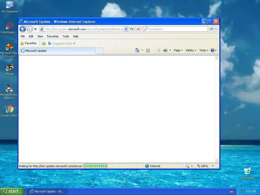Viewport: 260px width, 195px height.
Task: Click the vertical scrollbar down arrow
Action: (217, 160)
